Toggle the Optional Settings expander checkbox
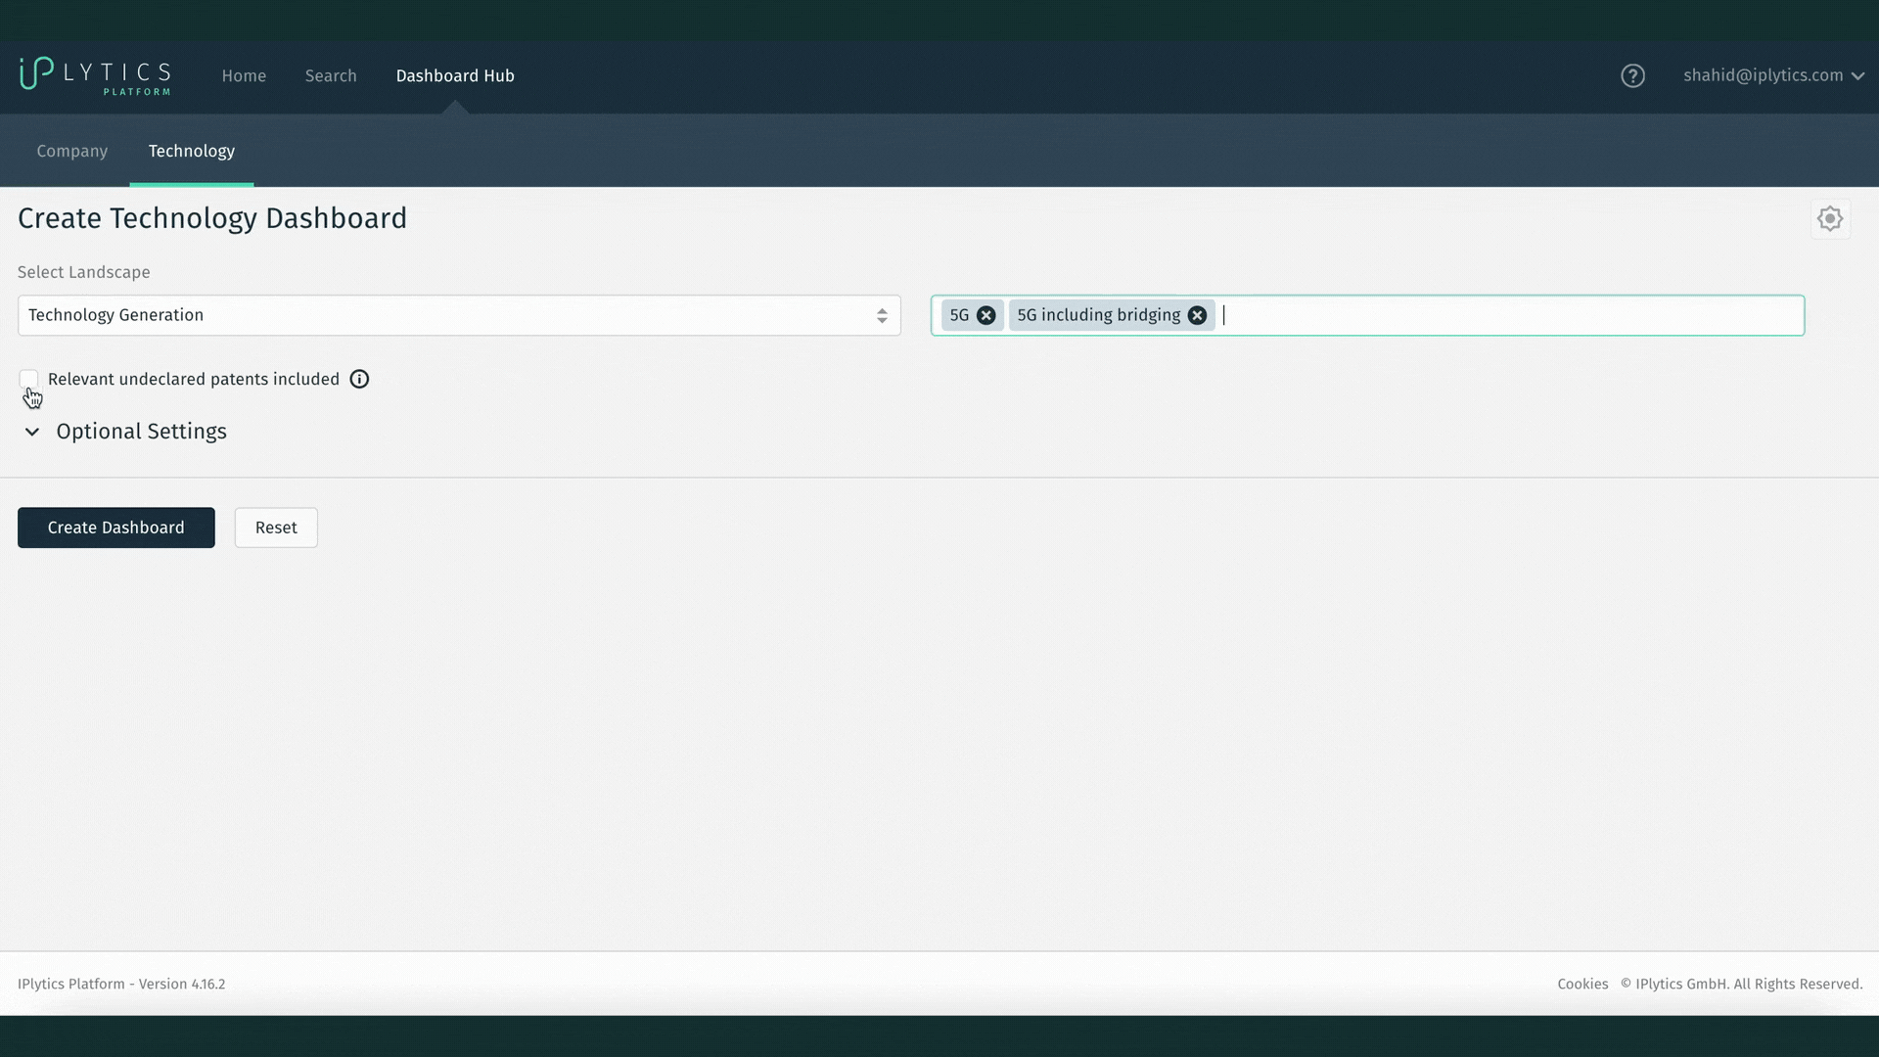The height and width of the screenshot is (1057, 1879). [x=31, y=431]
